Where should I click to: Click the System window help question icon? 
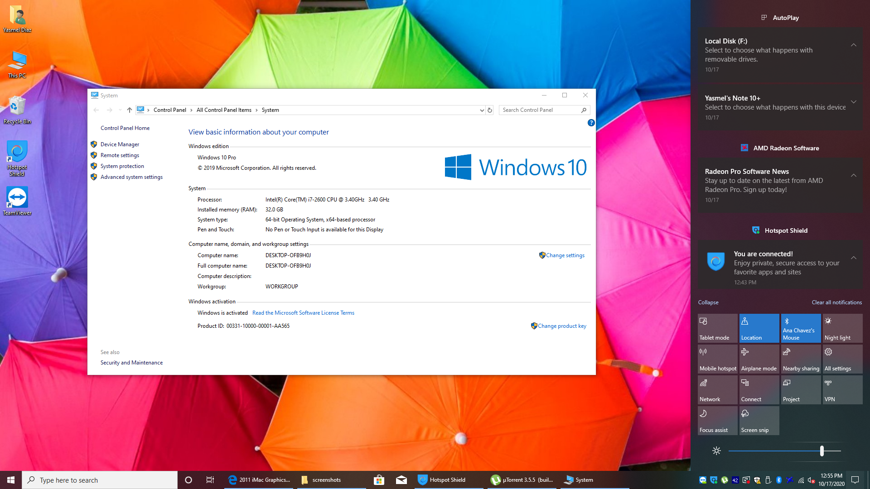coord(591,123)
